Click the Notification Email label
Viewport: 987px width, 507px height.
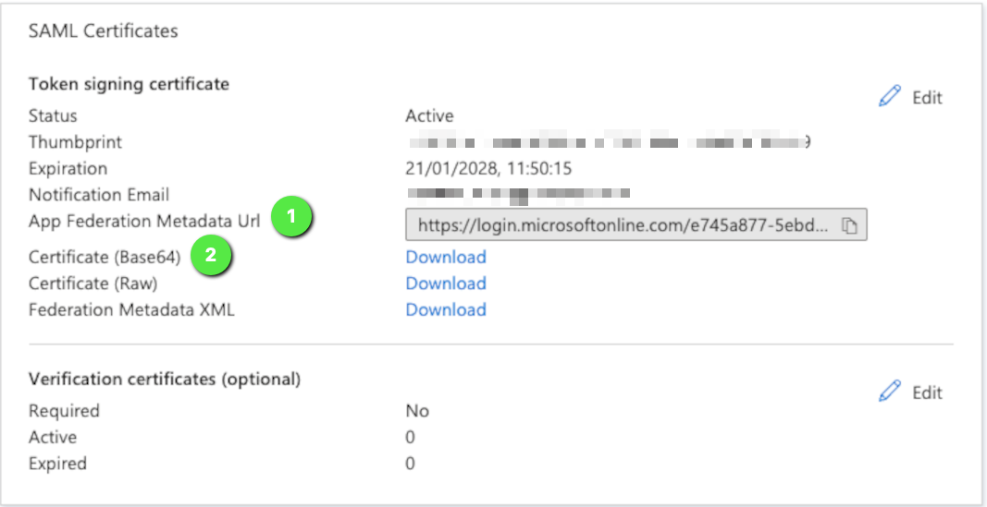[99, 195]
